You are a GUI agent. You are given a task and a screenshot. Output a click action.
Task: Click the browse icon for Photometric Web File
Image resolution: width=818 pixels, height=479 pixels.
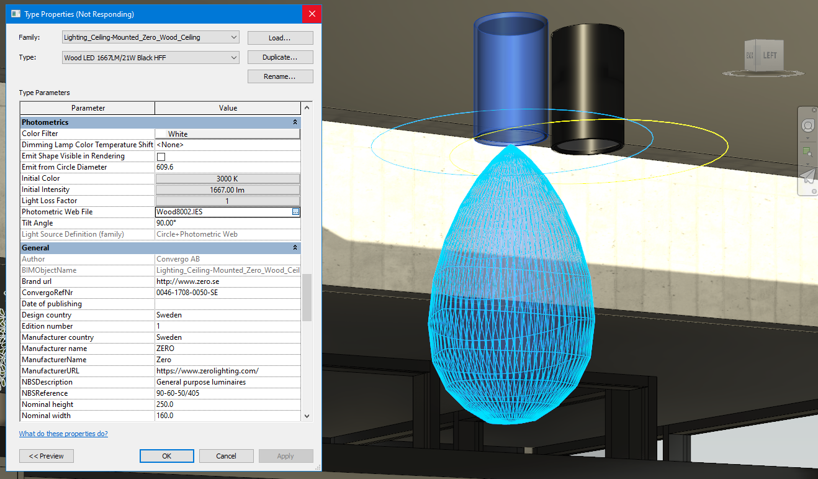(x=296, y=212)
